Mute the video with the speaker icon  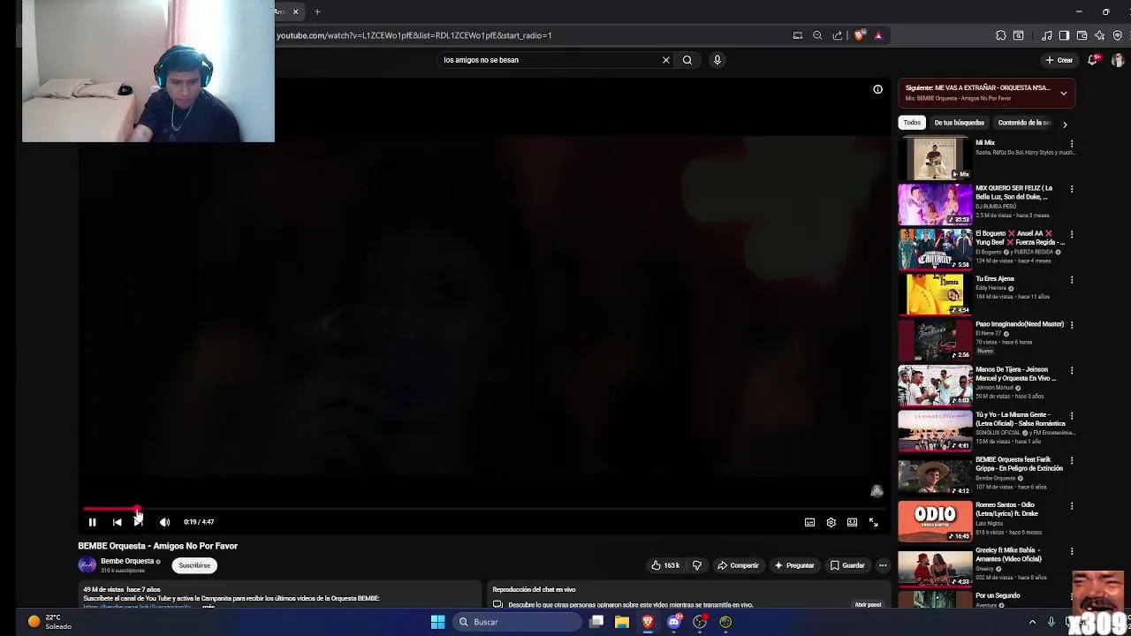pos(164,522)
